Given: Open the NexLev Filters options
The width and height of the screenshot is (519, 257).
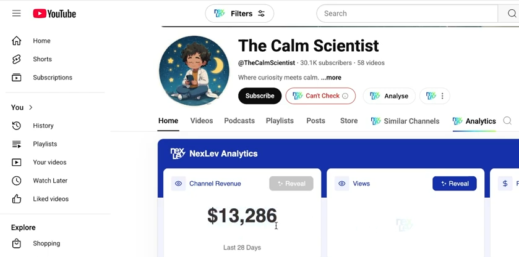Looking at the screenshot, I should tap(239, 14).
